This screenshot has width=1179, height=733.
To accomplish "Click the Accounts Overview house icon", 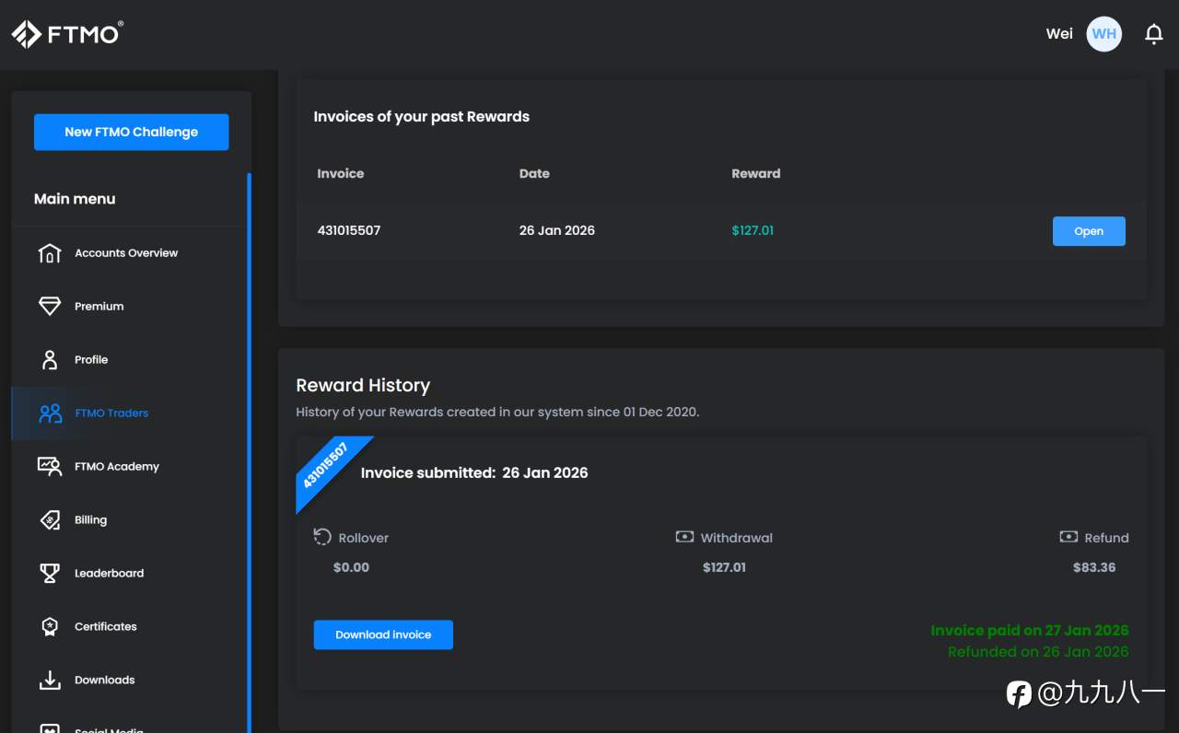I will (50, 253).
